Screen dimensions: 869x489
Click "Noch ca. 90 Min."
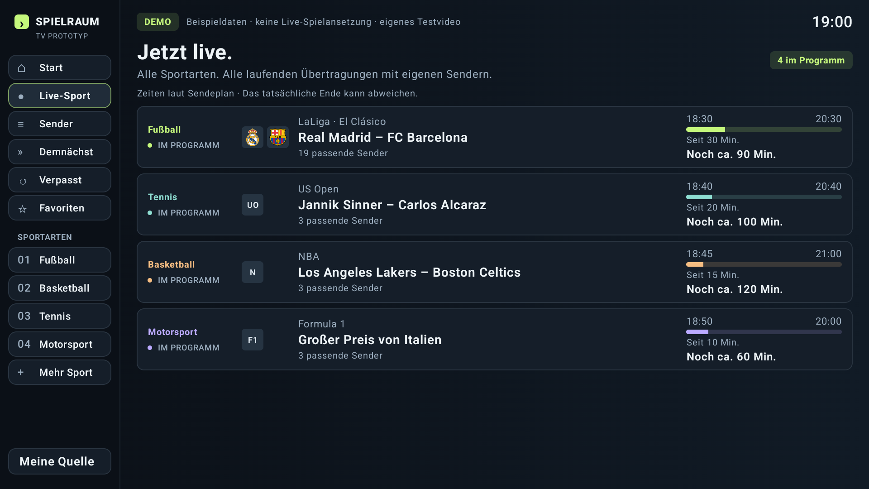731,154
